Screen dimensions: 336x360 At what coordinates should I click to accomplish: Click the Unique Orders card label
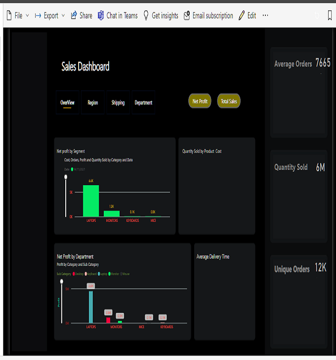coord(292,269)
